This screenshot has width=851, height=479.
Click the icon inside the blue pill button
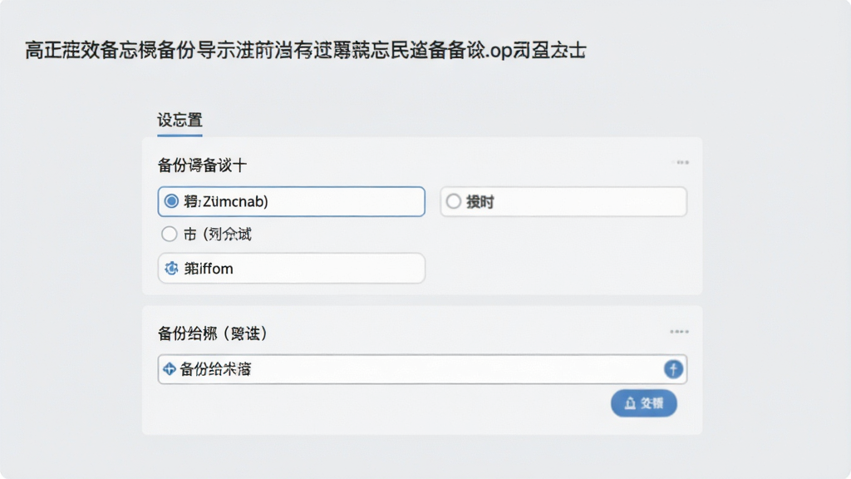(x=630, y=403)
